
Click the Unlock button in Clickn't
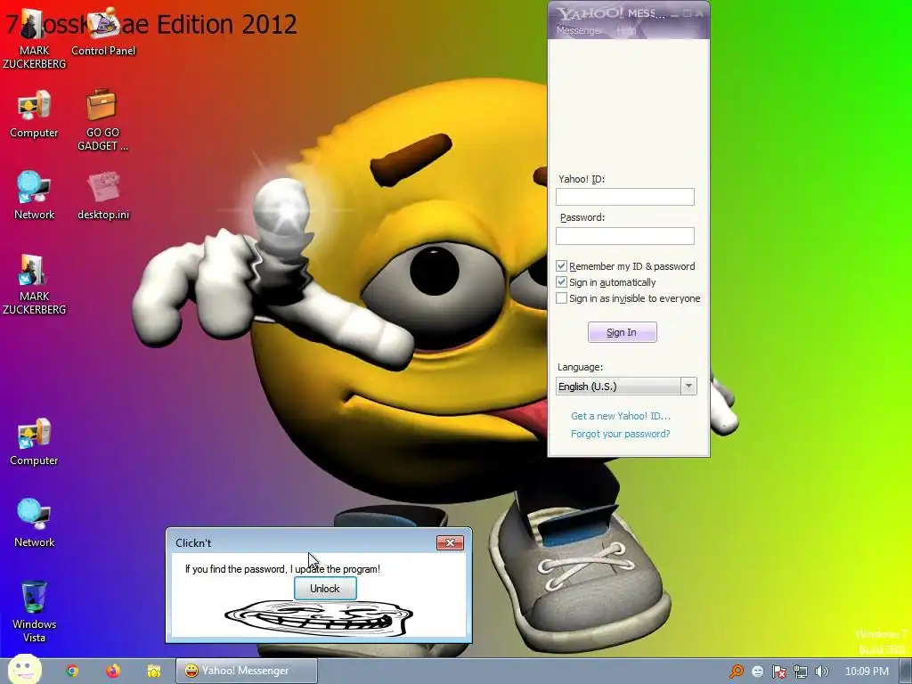pos(325,589)
